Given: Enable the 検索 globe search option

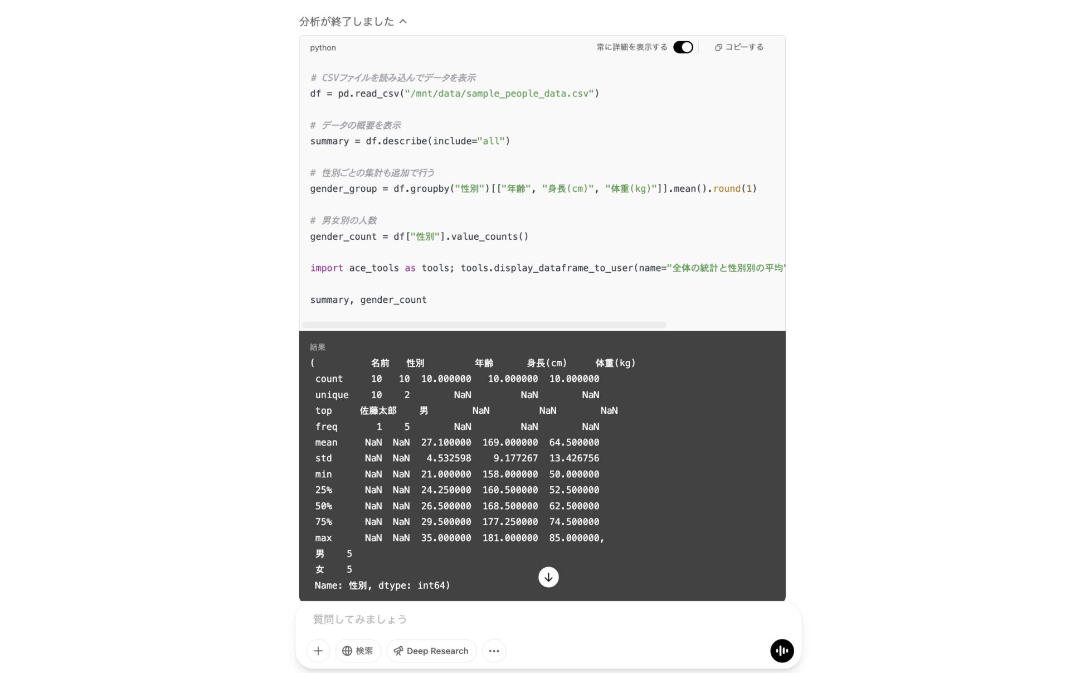Looking at the screenshot, I should 358,651.
